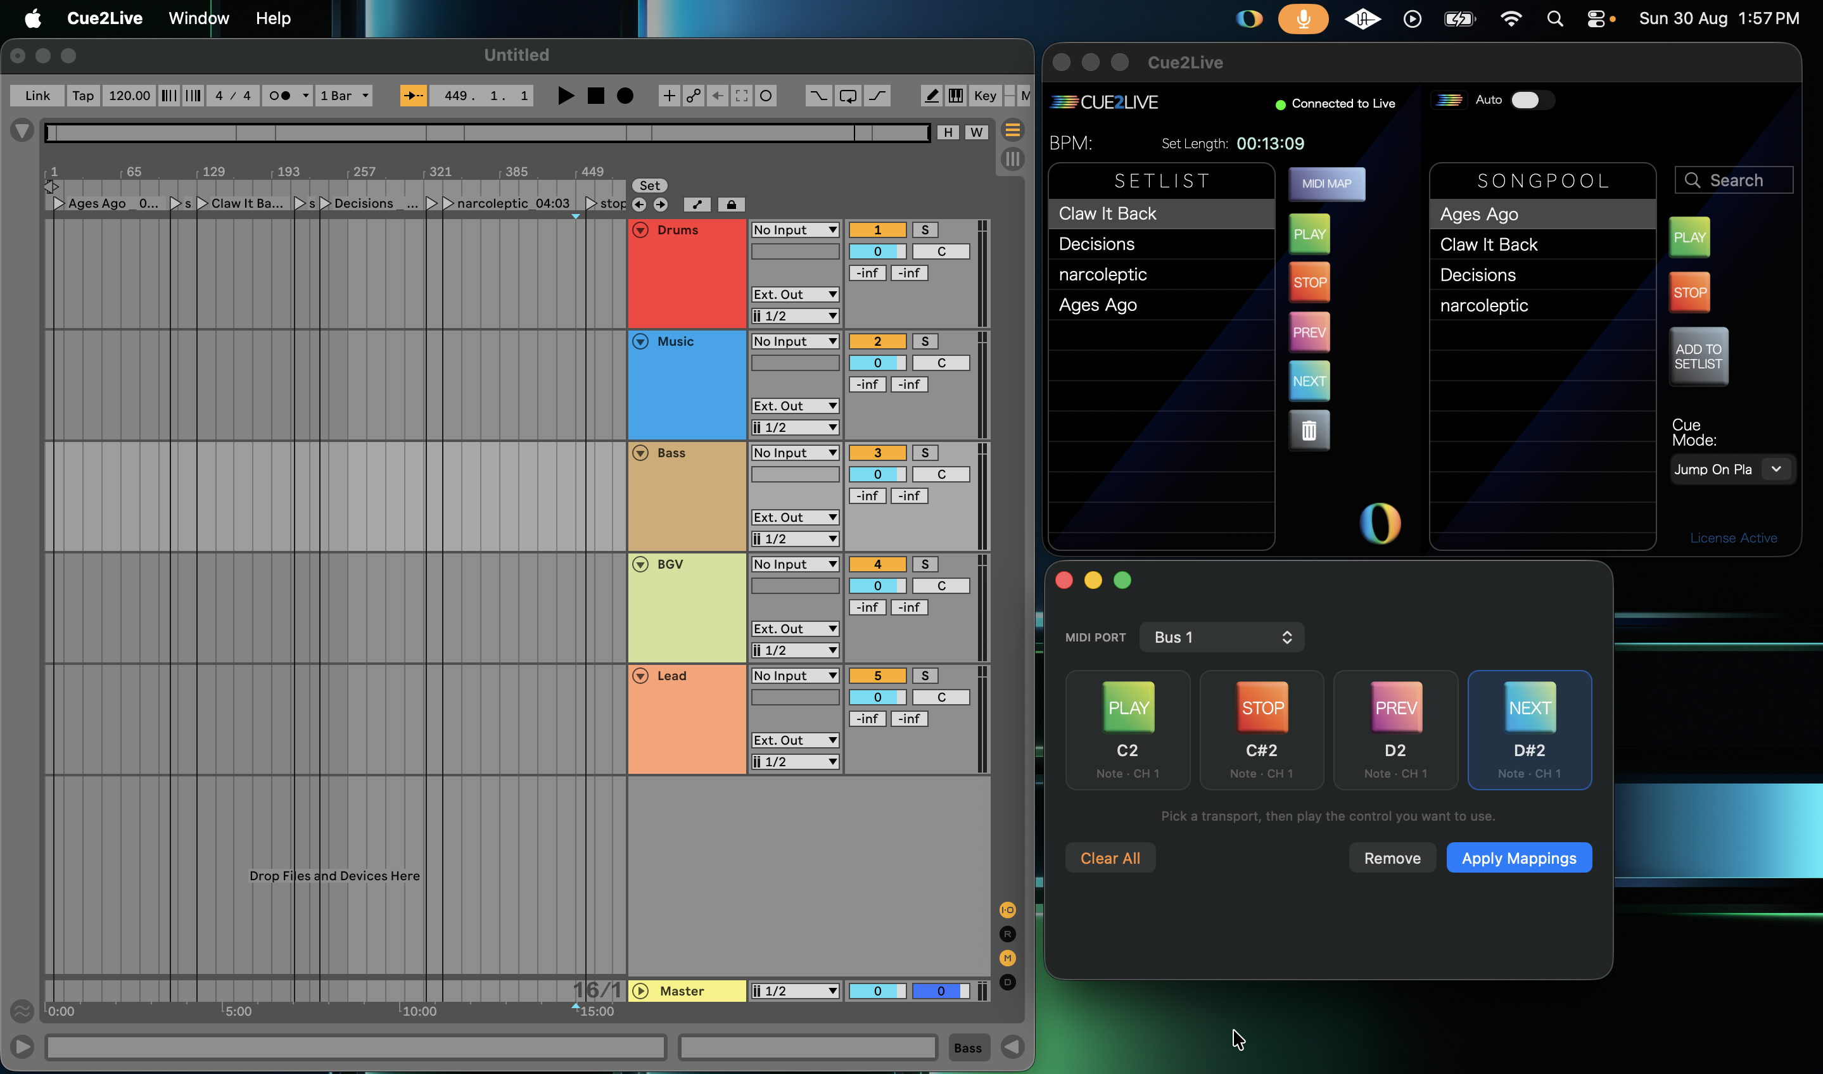Click NEXT button in Cue2Live setlist
This screenshot has width=1823, height=1074.
pyautogui.click(x=1309, y=381)
